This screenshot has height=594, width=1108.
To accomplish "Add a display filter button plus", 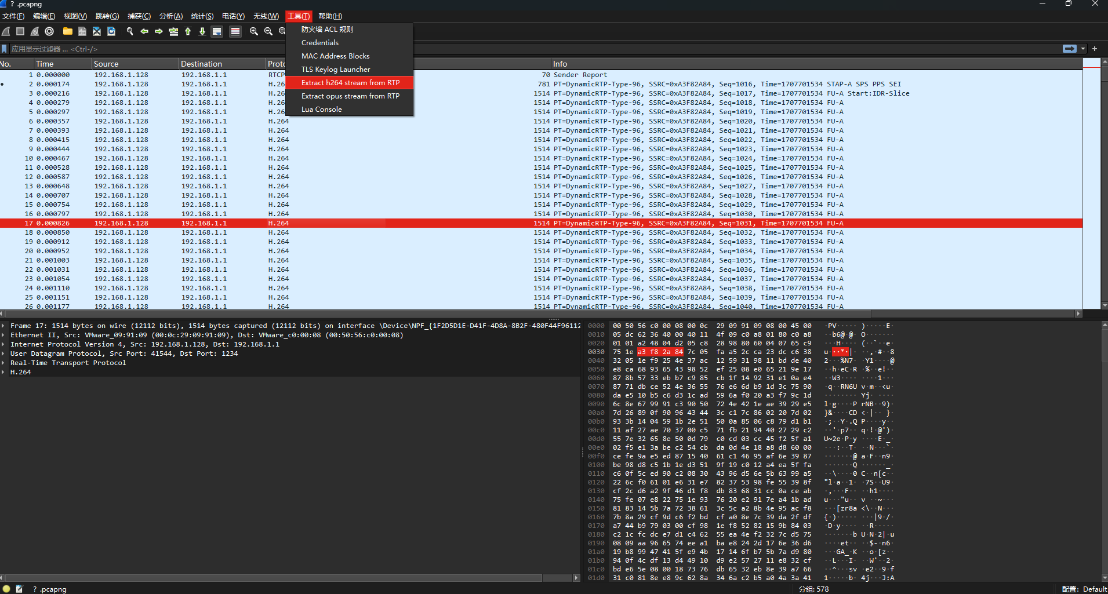I will pyautogui.click(x=1095, y=49).
